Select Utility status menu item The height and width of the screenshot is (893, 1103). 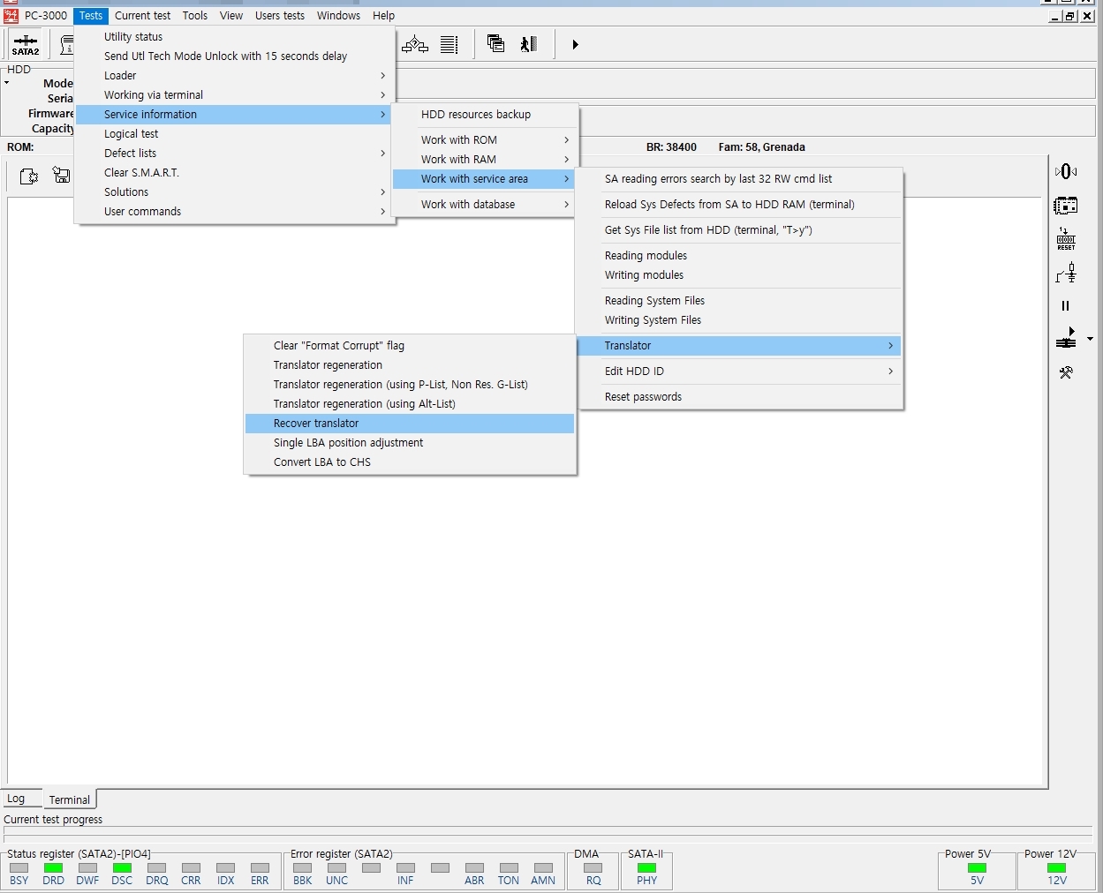[234, 37]
